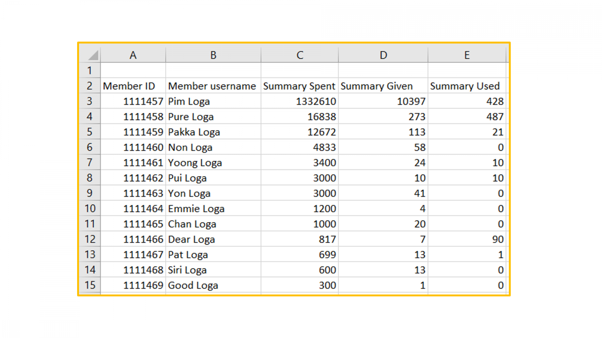
Task: Click the Summary Given header cell
Action: click(x=383, y=86)
